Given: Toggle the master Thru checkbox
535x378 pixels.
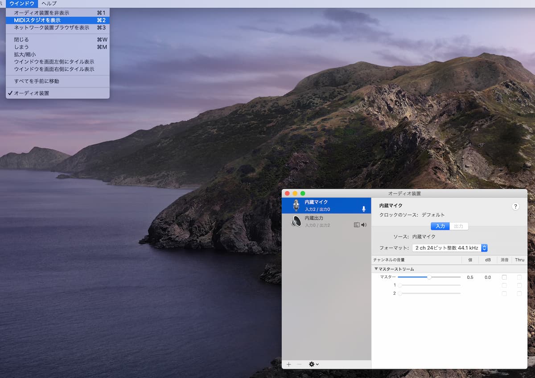Looking at the screenshot, I should [519, 277].
